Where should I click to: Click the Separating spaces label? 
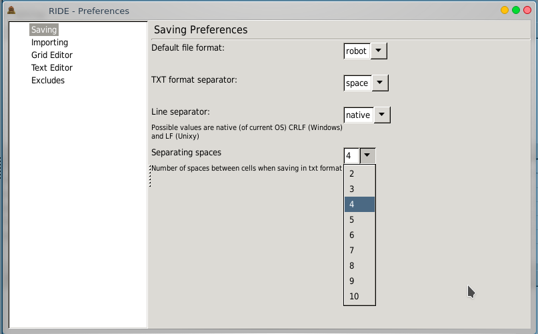(x=186, y=153)
